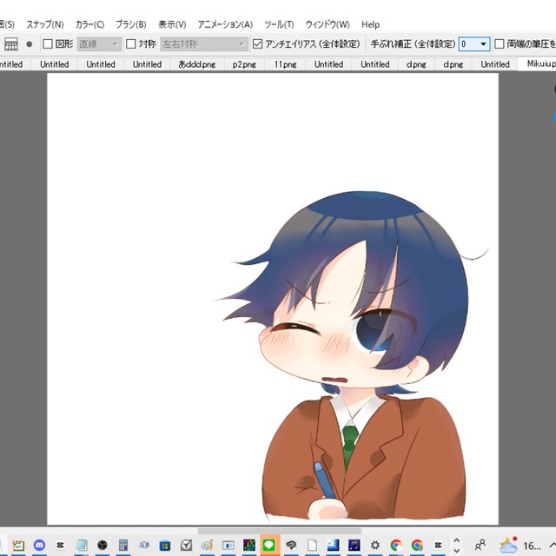
Task: Uncheck the アンチエイリアス checkbox
Action: pyautogui.click(x=257, y=43)
